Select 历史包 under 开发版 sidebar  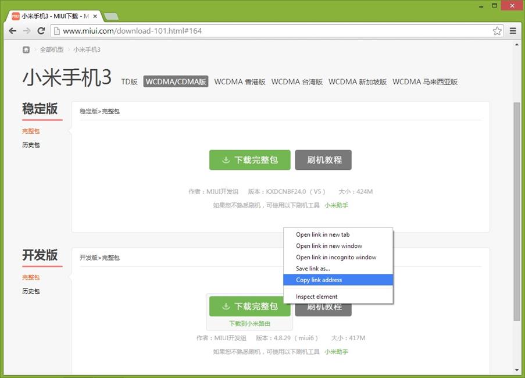click(31, 291)
